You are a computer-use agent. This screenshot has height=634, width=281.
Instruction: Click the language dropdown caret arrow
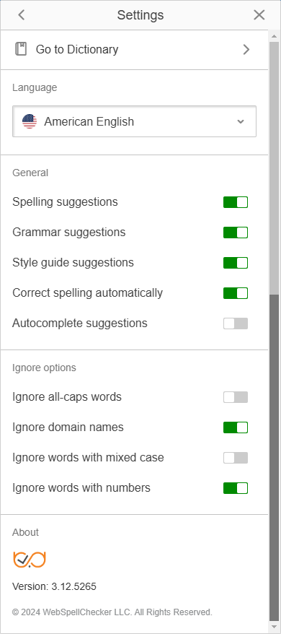pos(241,121)
